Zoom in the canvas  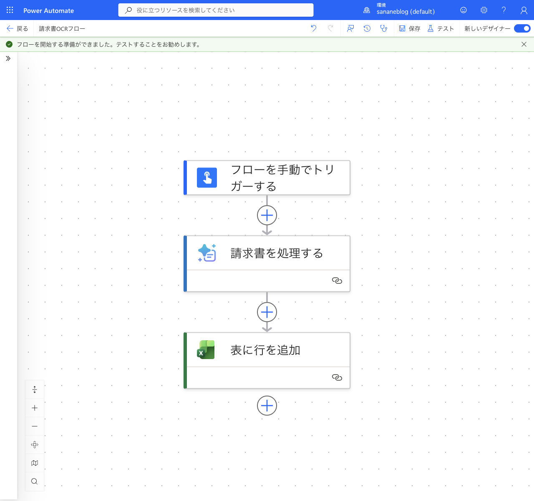[x=35, y=408]
